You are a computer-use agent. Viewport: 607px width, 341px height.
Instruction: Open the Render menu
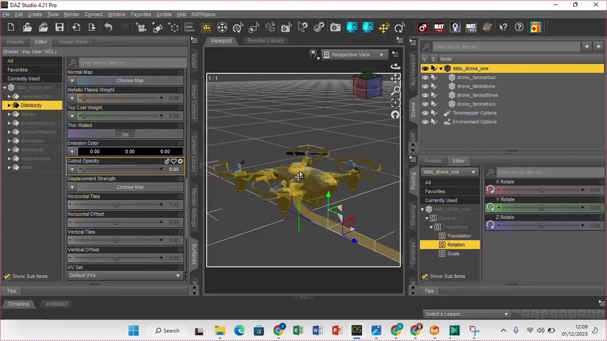click(x=71, y=14)
